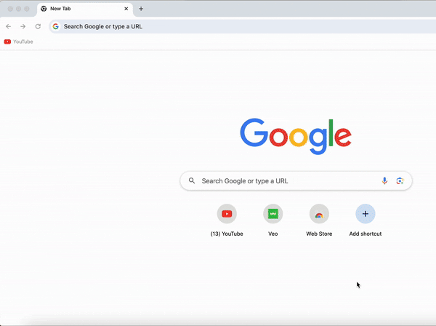
Task: Focus the Google search box
Action: pyautogui.click(x=296, y=181)
